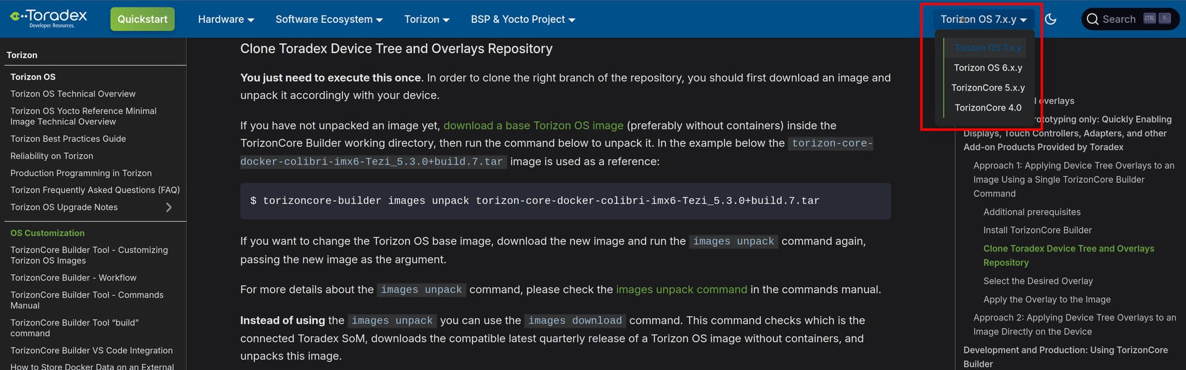This screenshot has height=370, width=1186.
Task: Click the 'images download' inline code
Action: click(574, 321)
